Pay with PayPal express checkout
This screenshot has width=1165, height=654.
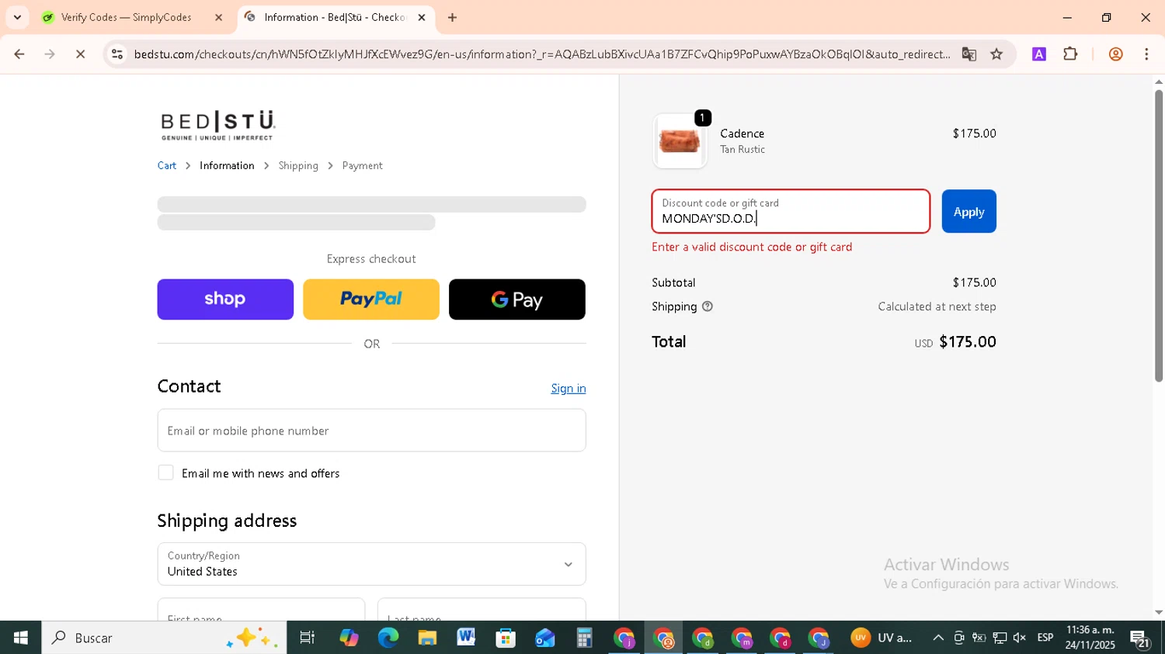(x=371, y=299)
